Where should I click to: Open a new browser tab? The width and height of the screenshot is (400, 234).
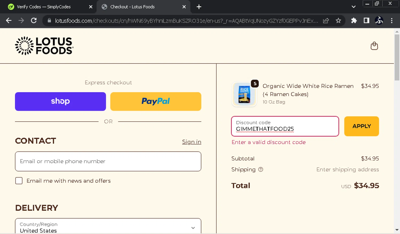(x=199, y=7)
